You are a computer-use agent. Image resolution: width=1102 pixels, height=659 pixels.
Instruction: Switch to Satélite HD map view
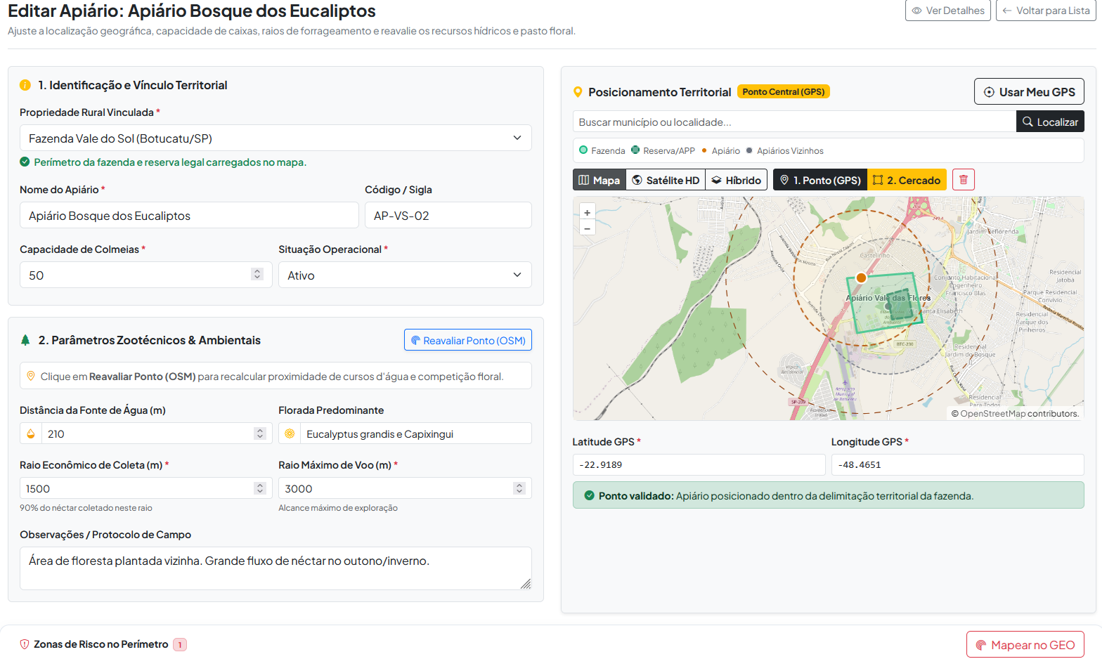pos(666,181)
